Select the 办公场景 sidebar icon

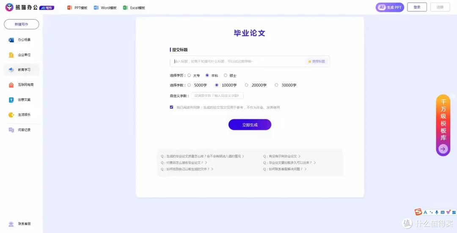[11, 40]
